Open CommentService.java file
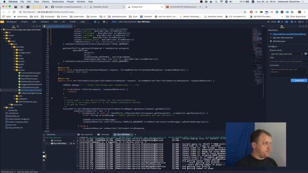The height and width of the screenshot is (173, 308). 31,73
